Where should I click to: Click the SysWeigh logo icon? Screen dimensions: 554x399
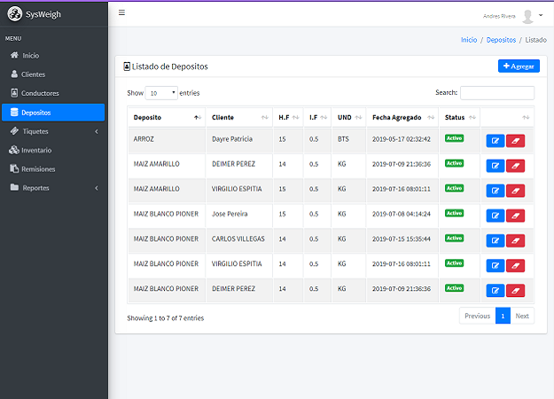pos(13,14)
